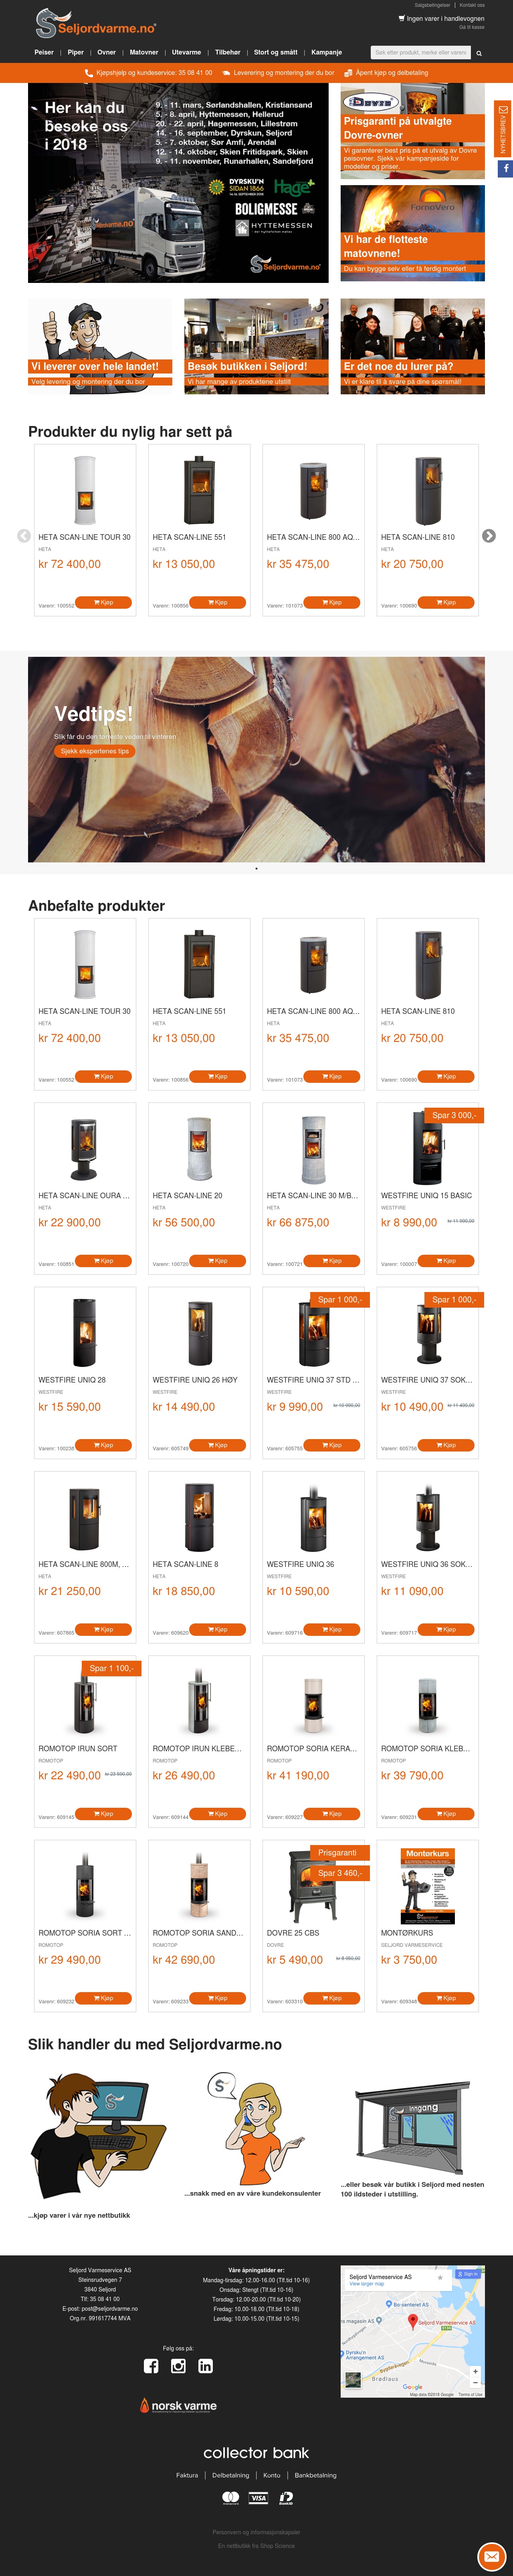Click the blue Facebook side tab icon
Viewport: 513px width, 2576px height.
[505, 169]
